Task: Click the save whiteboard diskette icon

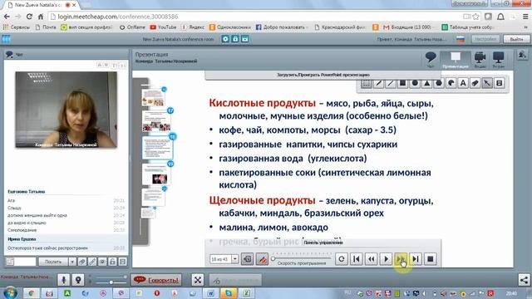Action: click(x=500, y=83)
